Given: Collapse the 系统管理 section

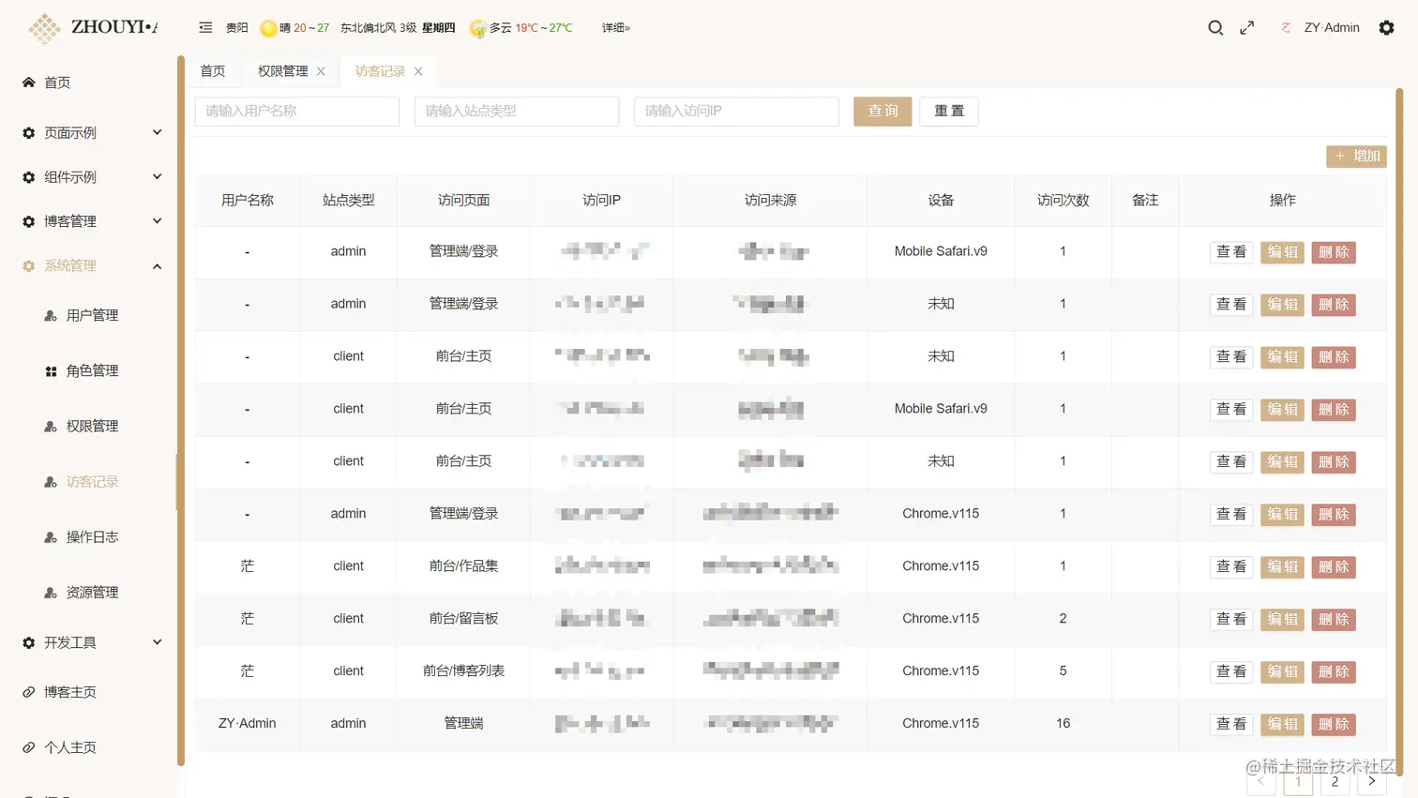Looking at the screenshot, I should click(x=69, y=265).
